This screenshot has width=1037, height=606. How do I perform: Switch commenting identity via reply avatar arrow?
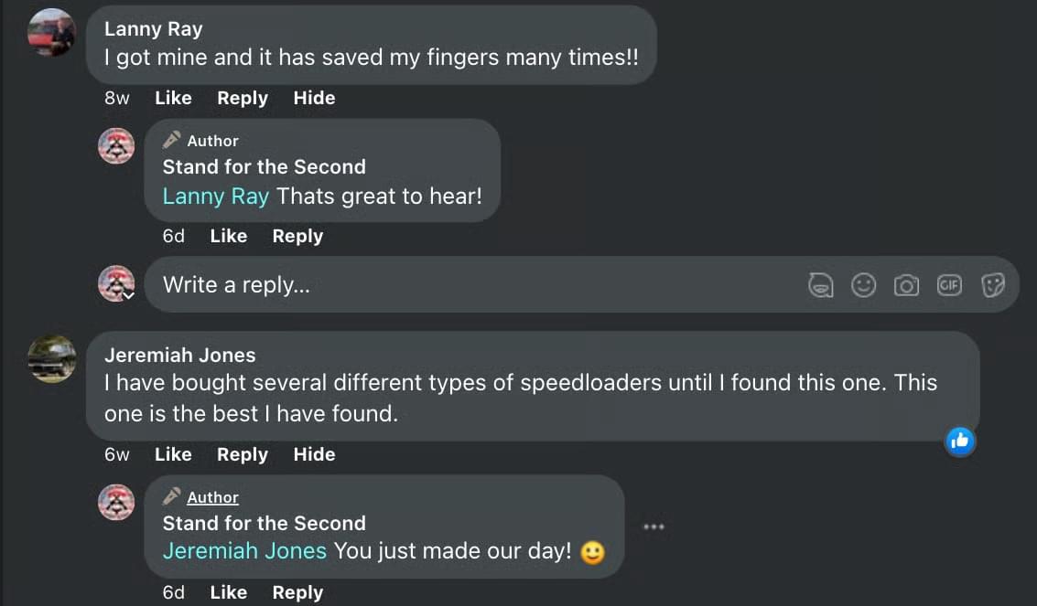tap(128, 295)
